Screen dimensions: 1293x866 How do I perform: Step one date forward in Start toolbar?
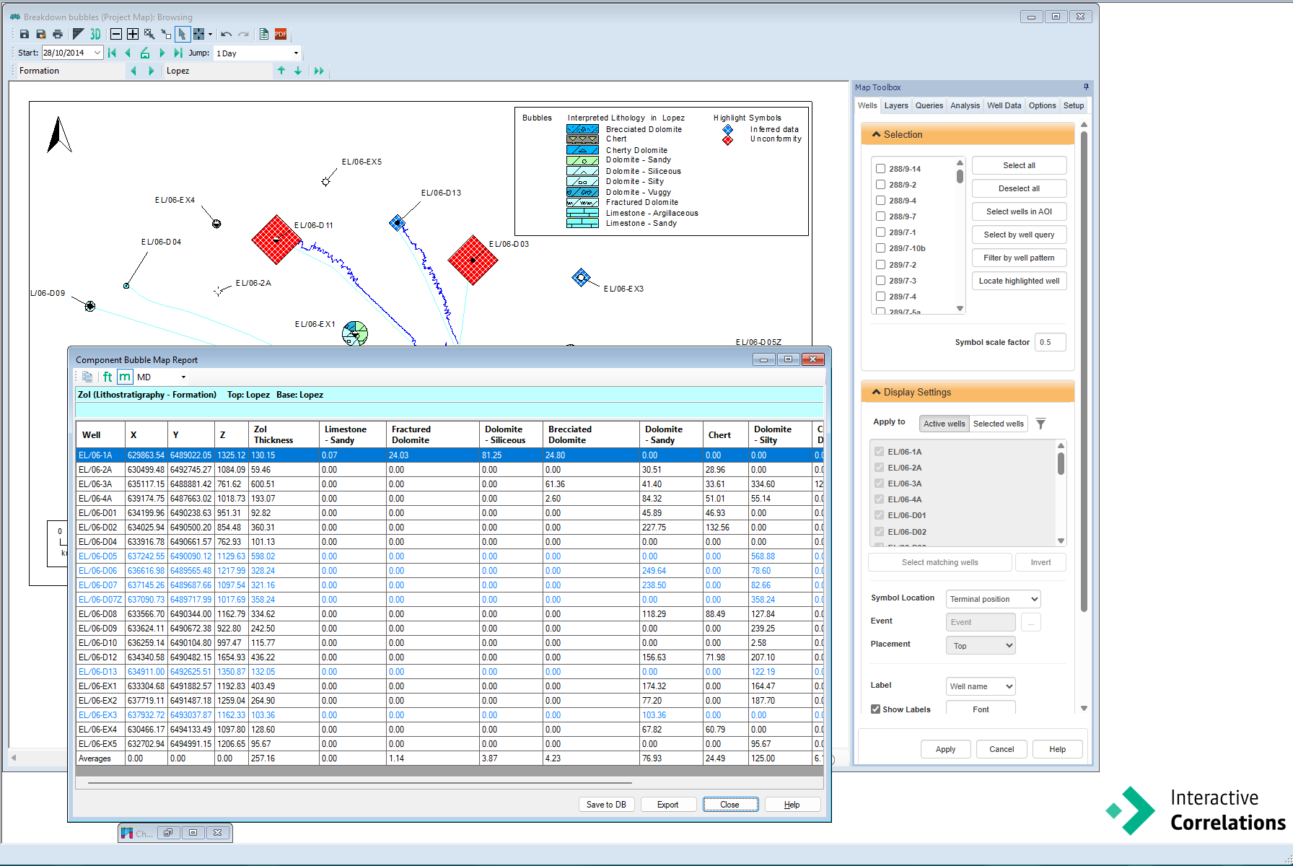tap(162, 53)
